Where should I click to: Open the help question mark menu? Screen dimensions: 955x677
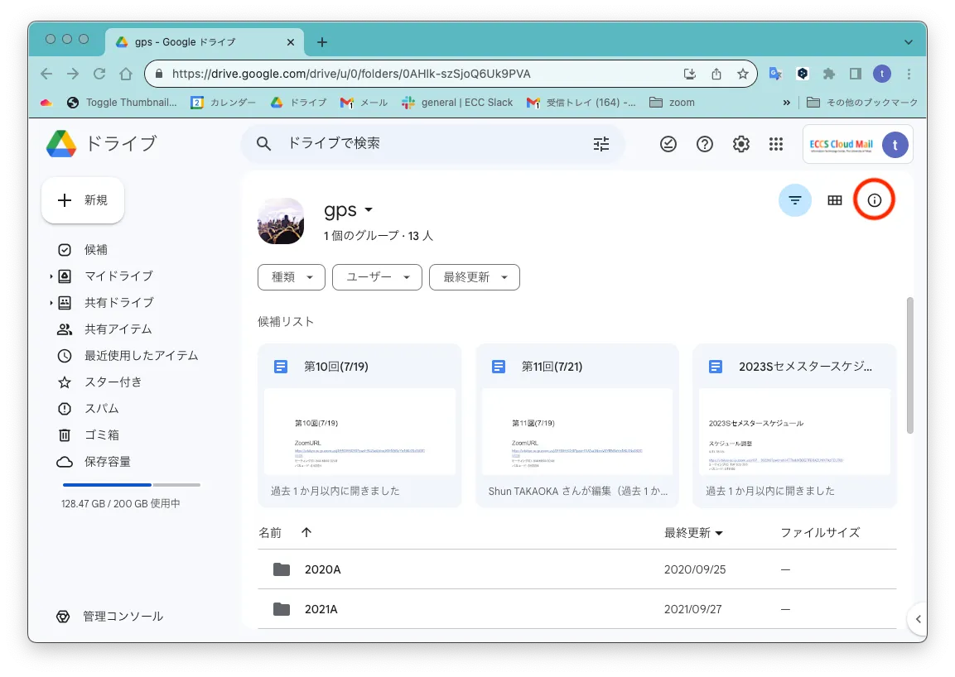coord(705,144)
